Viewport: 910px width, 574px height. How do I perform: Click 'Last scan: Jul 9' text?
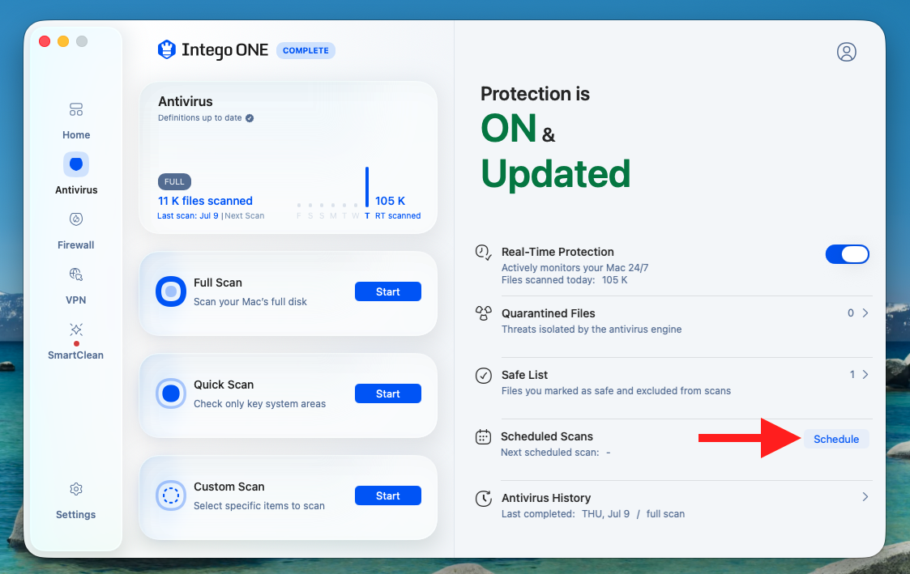188,215
